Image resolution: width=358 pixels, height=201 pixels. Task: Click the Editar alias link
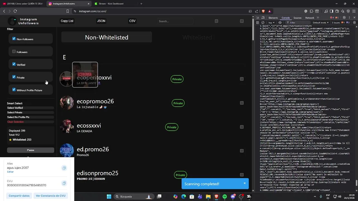[10, 172]
